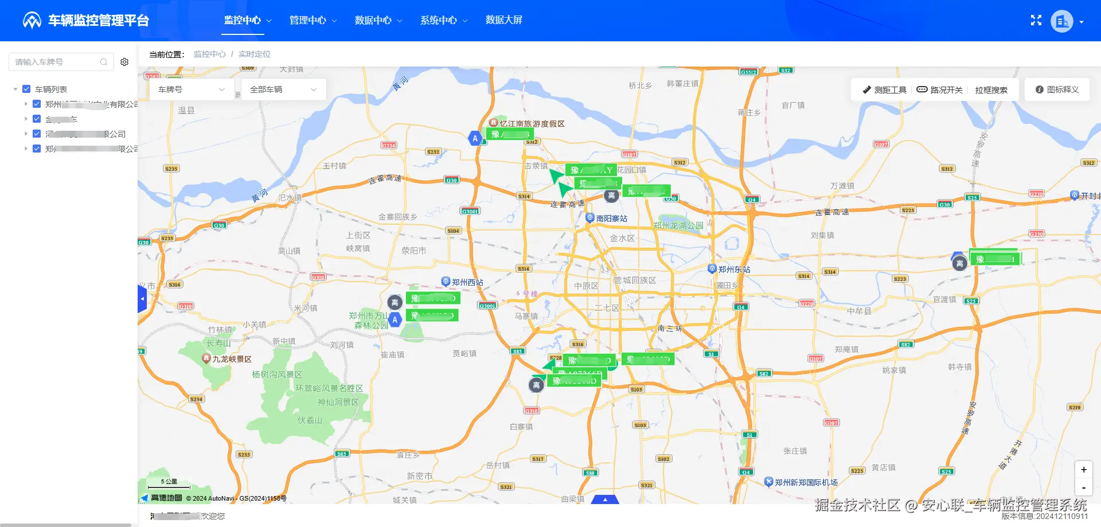Expand the fourth tree group node

tap(26, 149)
